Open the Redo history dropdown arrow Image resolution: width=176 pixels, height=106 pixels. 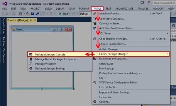(55, 14)
